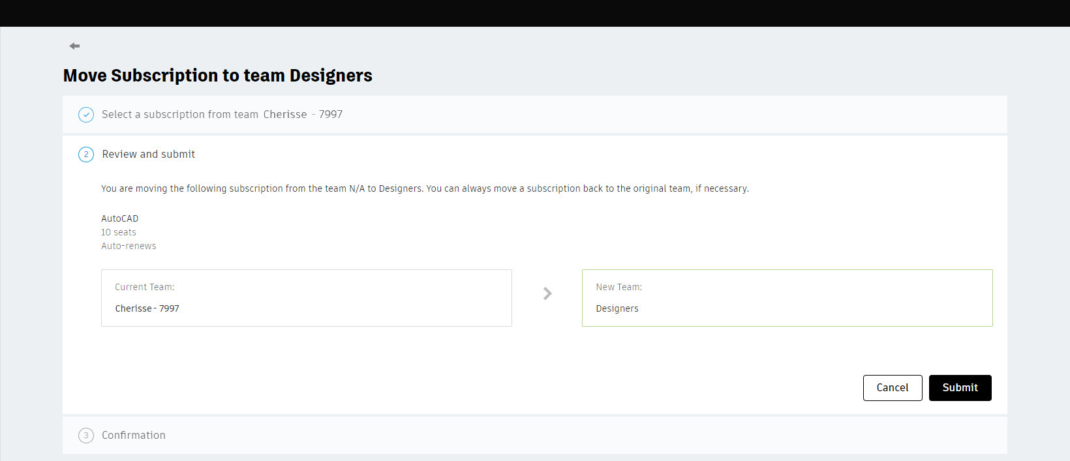Viewport: 1070px width, 461px height.
Task: Click the Auto-renews text
Action: [x=129, y=246]
